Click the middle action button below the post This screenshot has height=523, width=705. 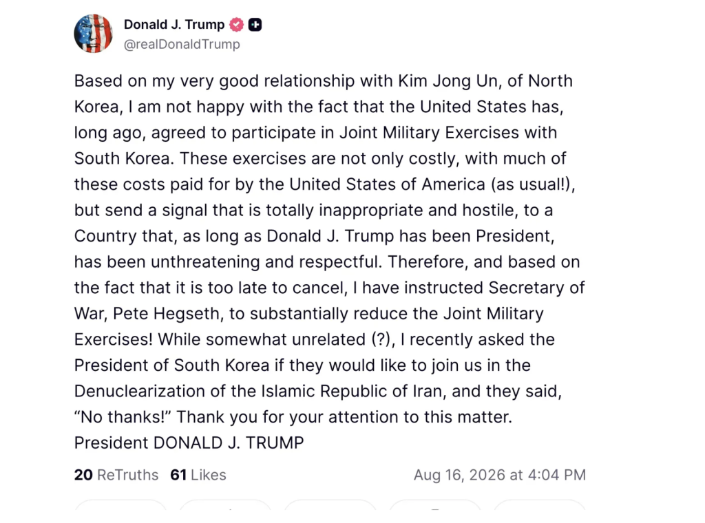pos(330,506)
